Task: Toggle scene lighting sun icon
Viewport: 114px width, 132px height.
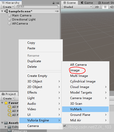Action: [x=105, y=7]
